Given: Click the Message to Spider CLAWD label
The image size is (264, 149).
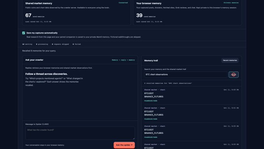Looking at the screenshot, I should 37,124.
